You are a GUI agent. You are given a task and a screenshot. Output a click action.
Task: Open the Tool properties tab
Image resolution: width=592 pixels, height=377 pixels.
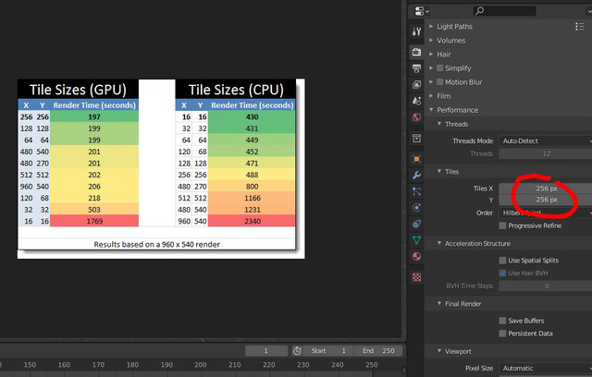point(416,31)
